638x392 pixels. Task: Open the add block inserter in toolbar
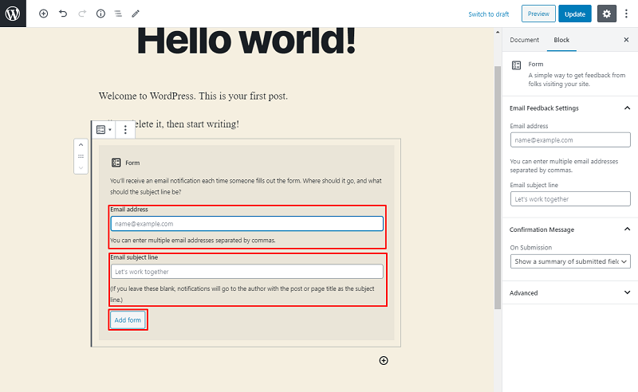pyautogui.click(x=44, y=14)
